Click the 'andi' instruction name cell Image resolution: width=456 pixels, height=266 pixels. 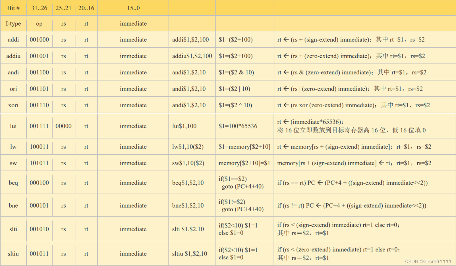13,72
